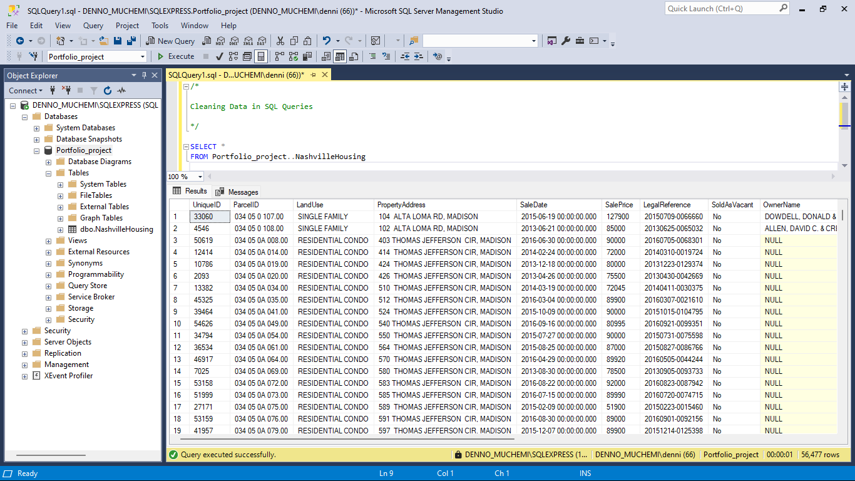Click the SalePrice column header

coord(619,205)
